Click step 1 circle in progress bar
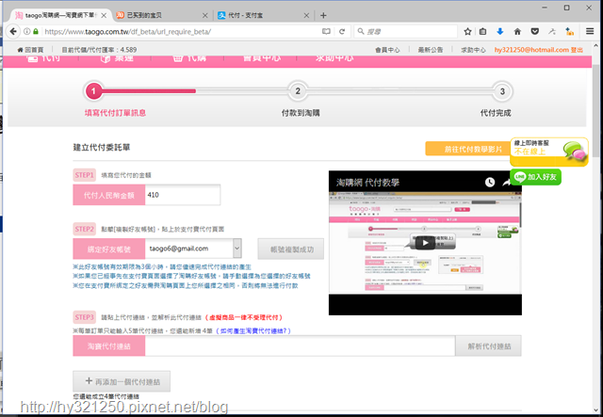Image resolution: width=603 pixels, height=417 pixels. (x=93, y=91)
